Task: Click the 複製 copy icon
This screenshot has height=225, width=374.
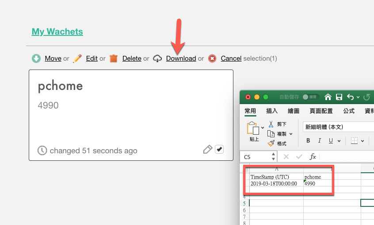Action: coord(271,134)
